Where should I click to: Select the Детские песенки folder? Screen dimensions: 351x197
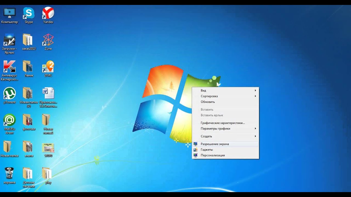tap(29, 178)
